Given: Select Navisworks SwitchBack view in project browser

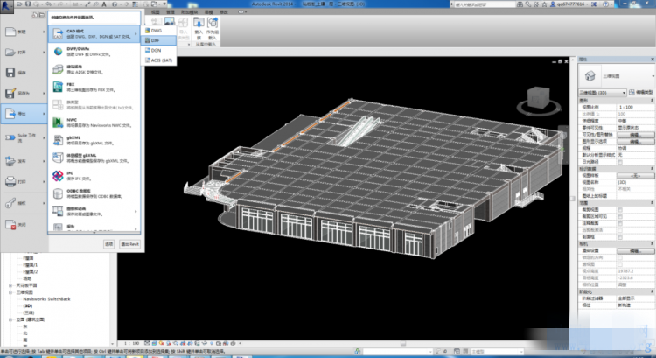Looking at the screenshot, I should point(47,299).
